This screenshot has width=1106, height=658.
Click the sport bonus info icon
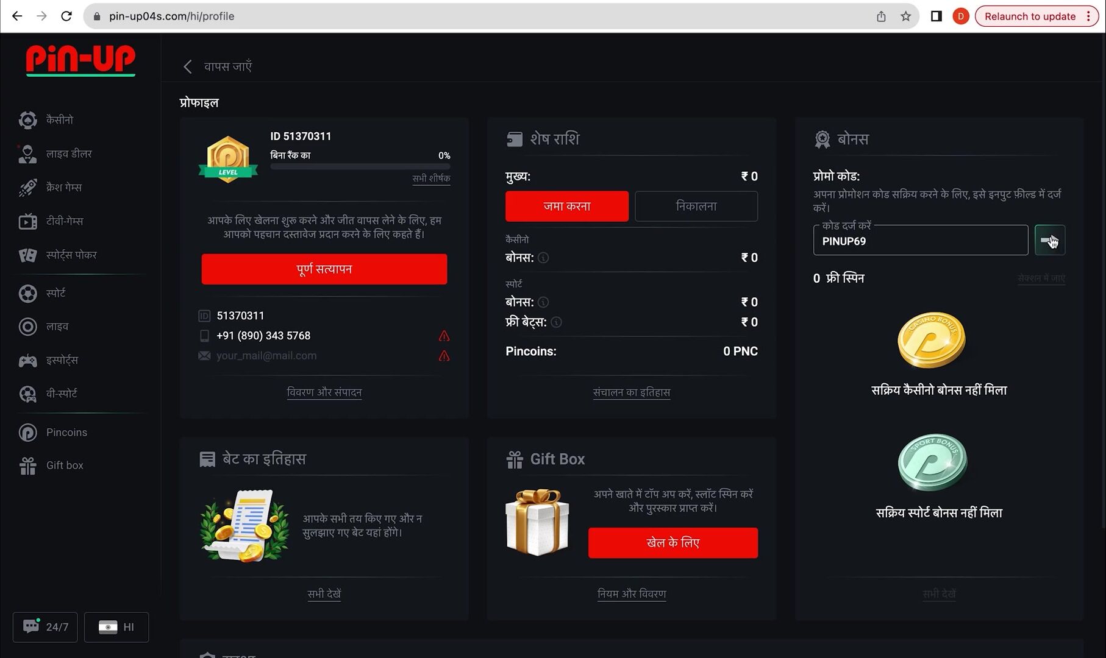pyautogui.click(x=543, y=302)
